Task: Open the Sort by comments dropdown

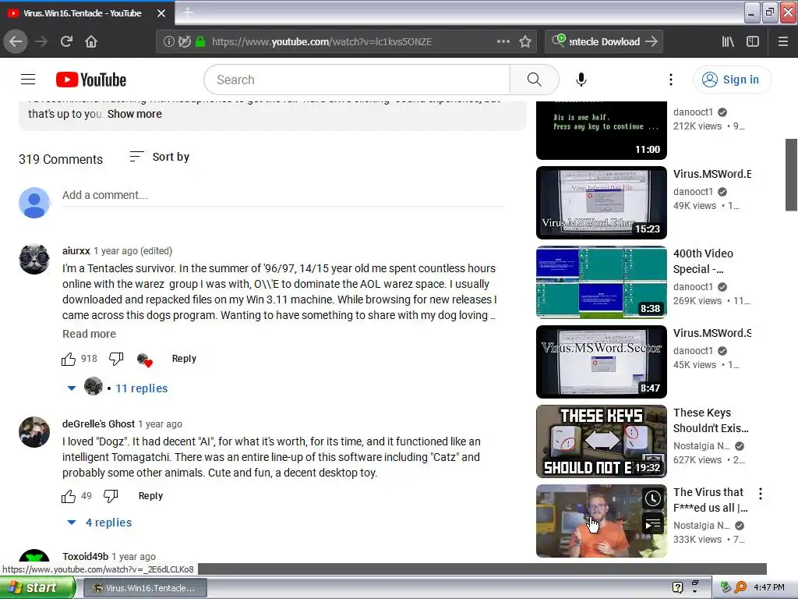Action: [159, 157]
